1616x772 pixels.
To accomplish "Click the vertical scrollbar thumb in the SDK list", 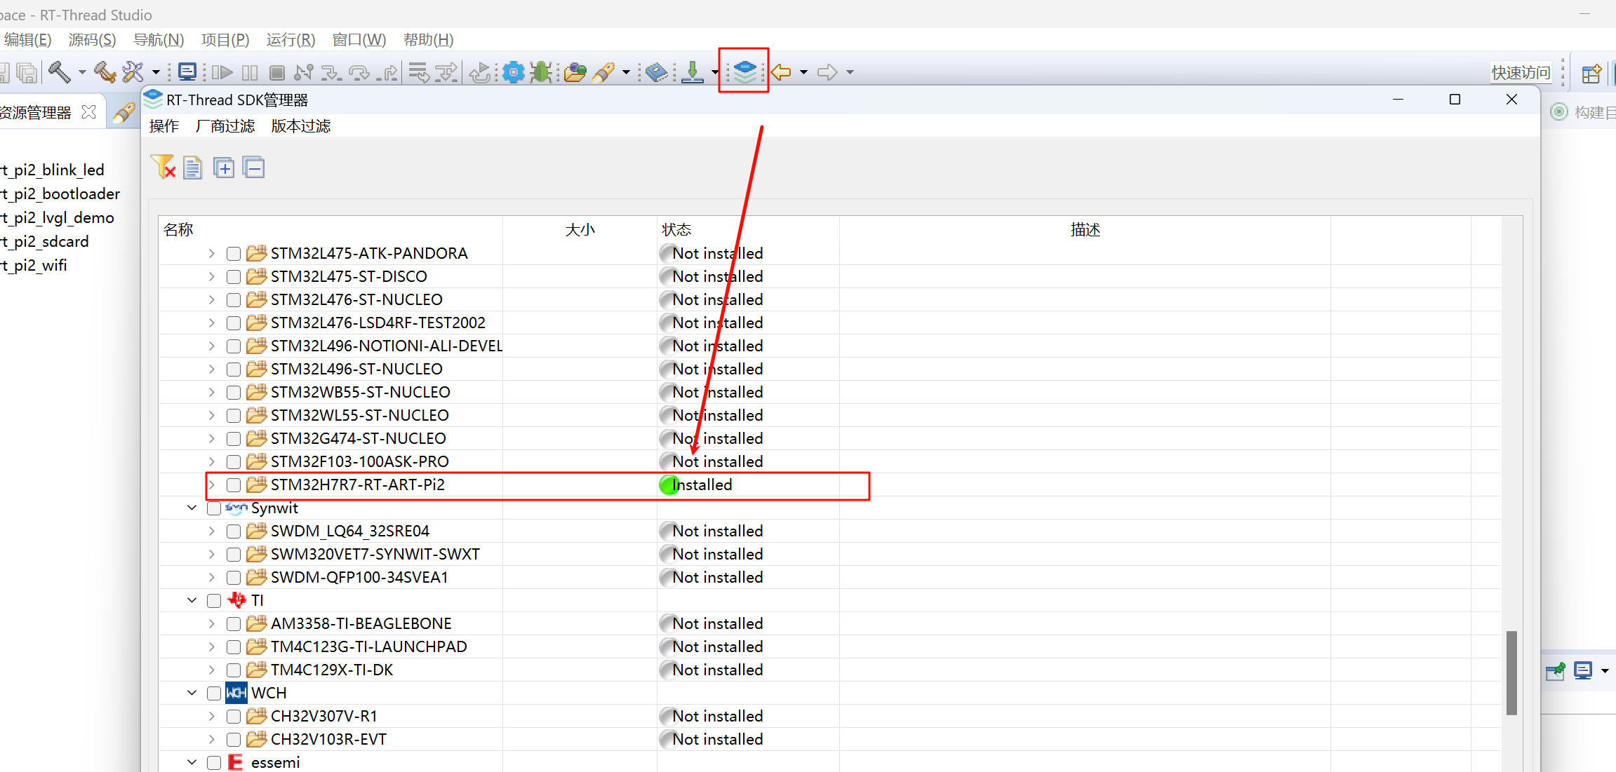I will click(1511, 673).
